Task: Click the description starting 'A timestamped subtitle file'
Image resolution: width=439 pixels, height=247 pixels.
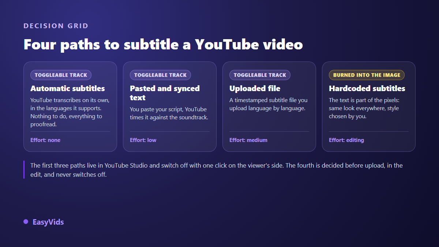Action: coord(269,104)
